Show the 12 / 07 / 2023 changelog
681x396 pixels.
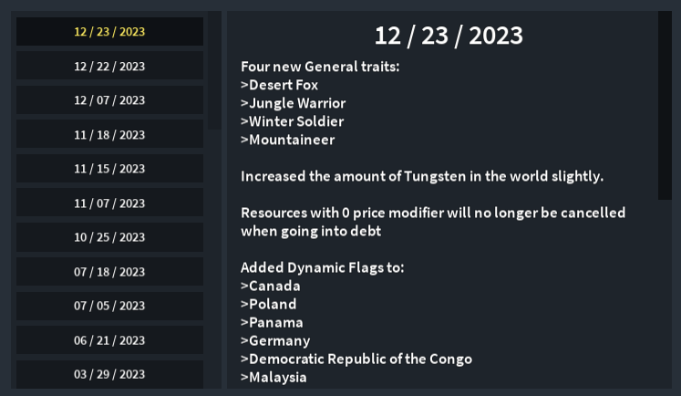coord(109,100)
